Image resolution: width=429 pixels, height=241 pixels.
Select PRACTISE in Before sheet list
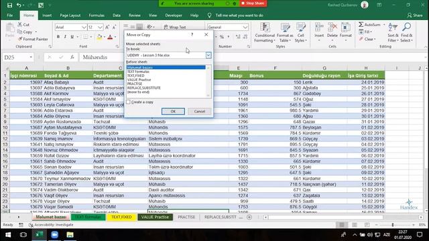135,84
